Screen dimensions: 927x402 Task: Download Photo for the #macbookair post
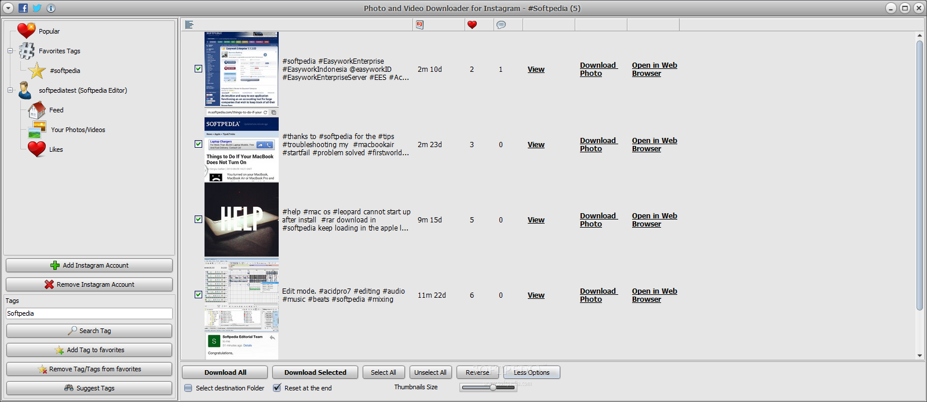[598, 145]
